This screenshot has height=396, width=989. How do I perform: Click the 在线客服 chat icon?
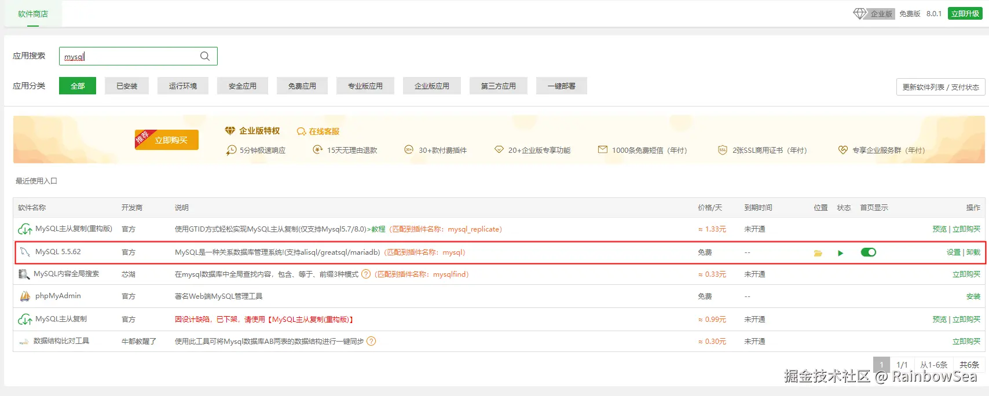[x=301, y=132]
